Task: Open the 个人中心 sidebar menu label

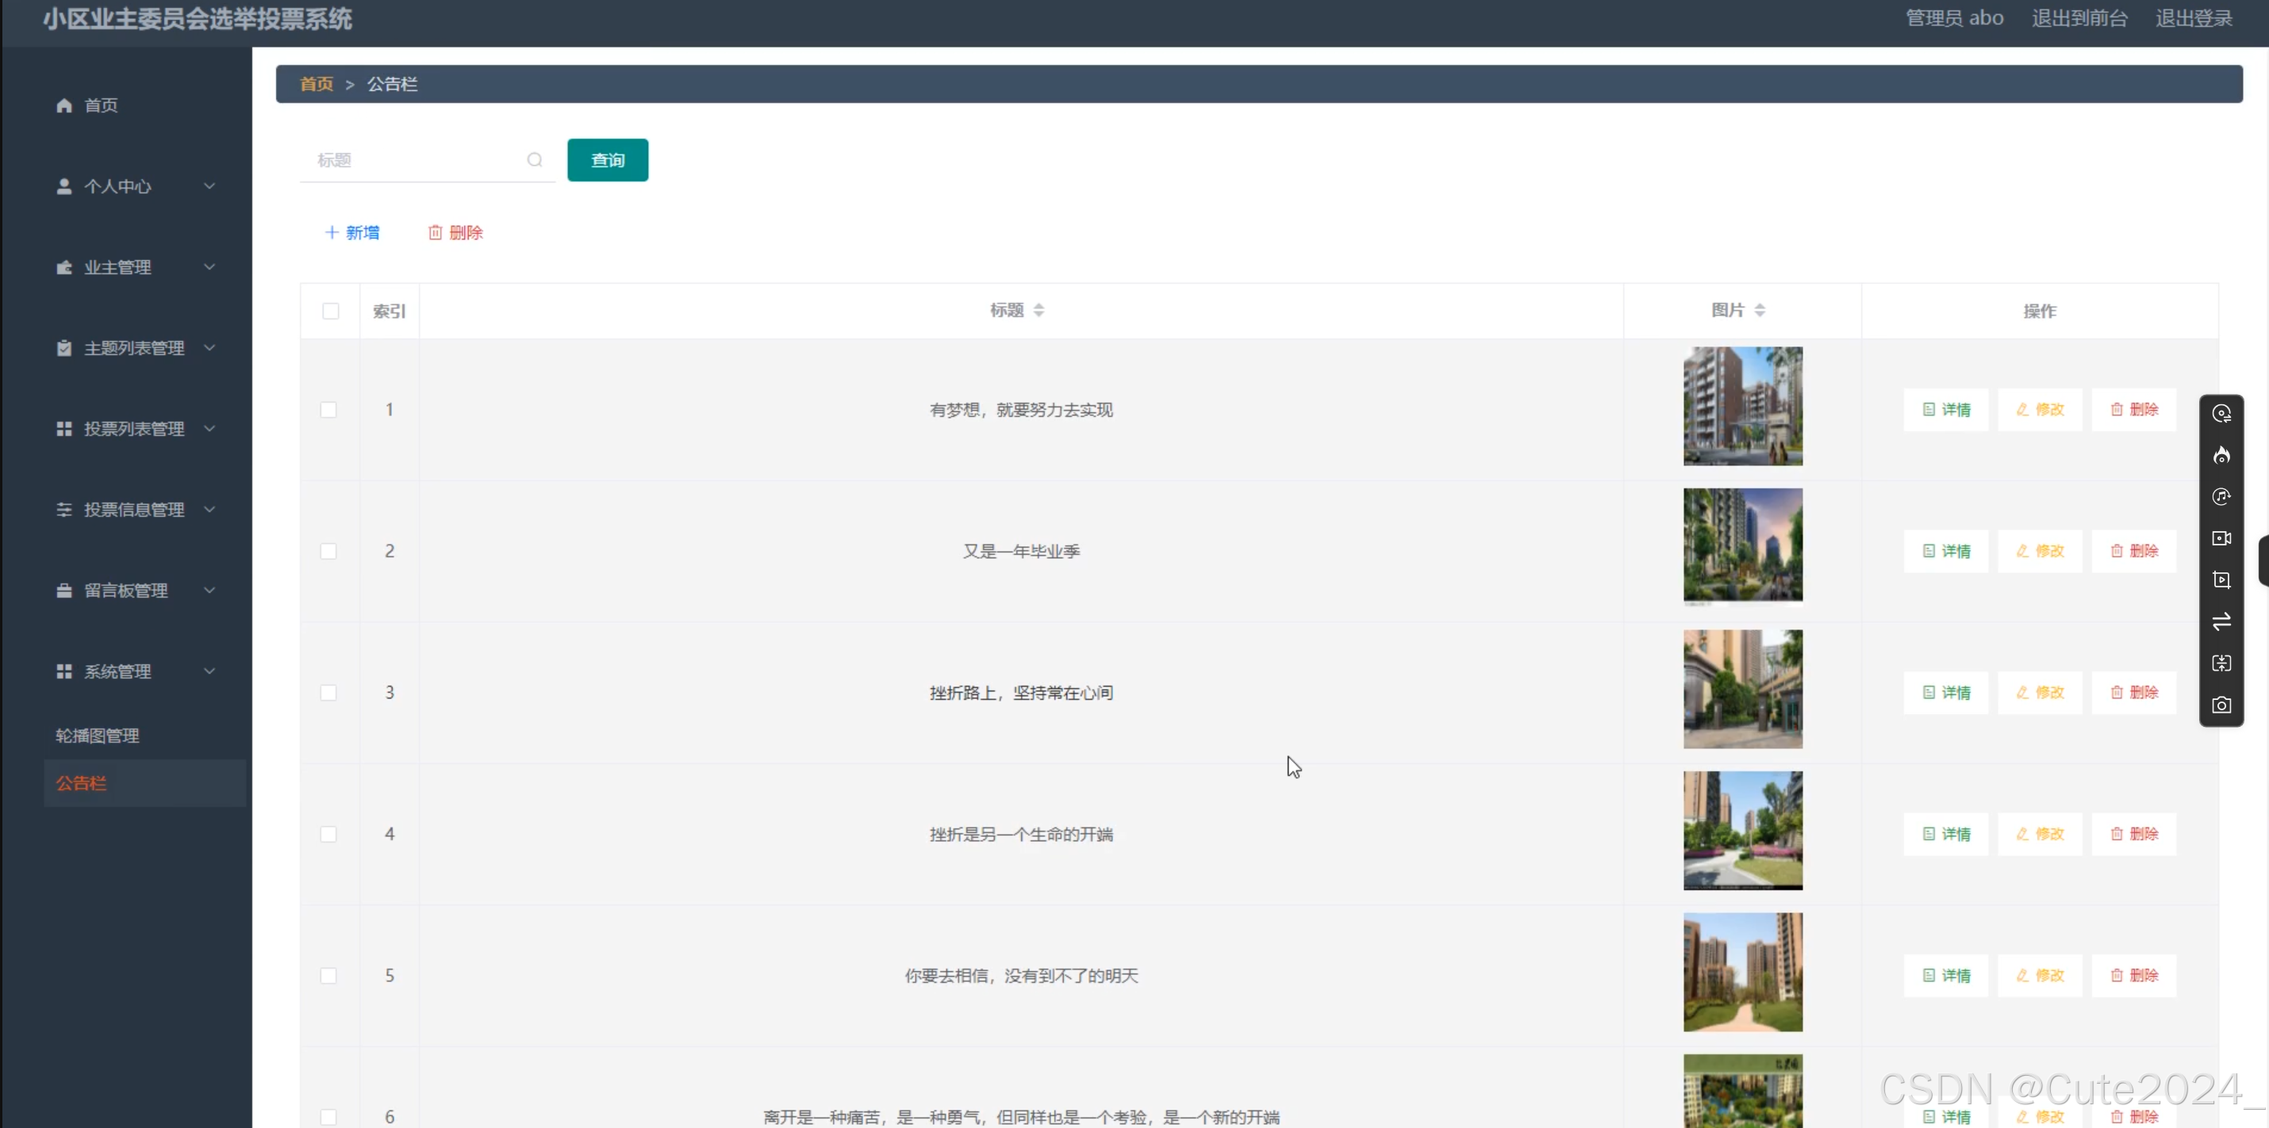Action: point(118,186)
